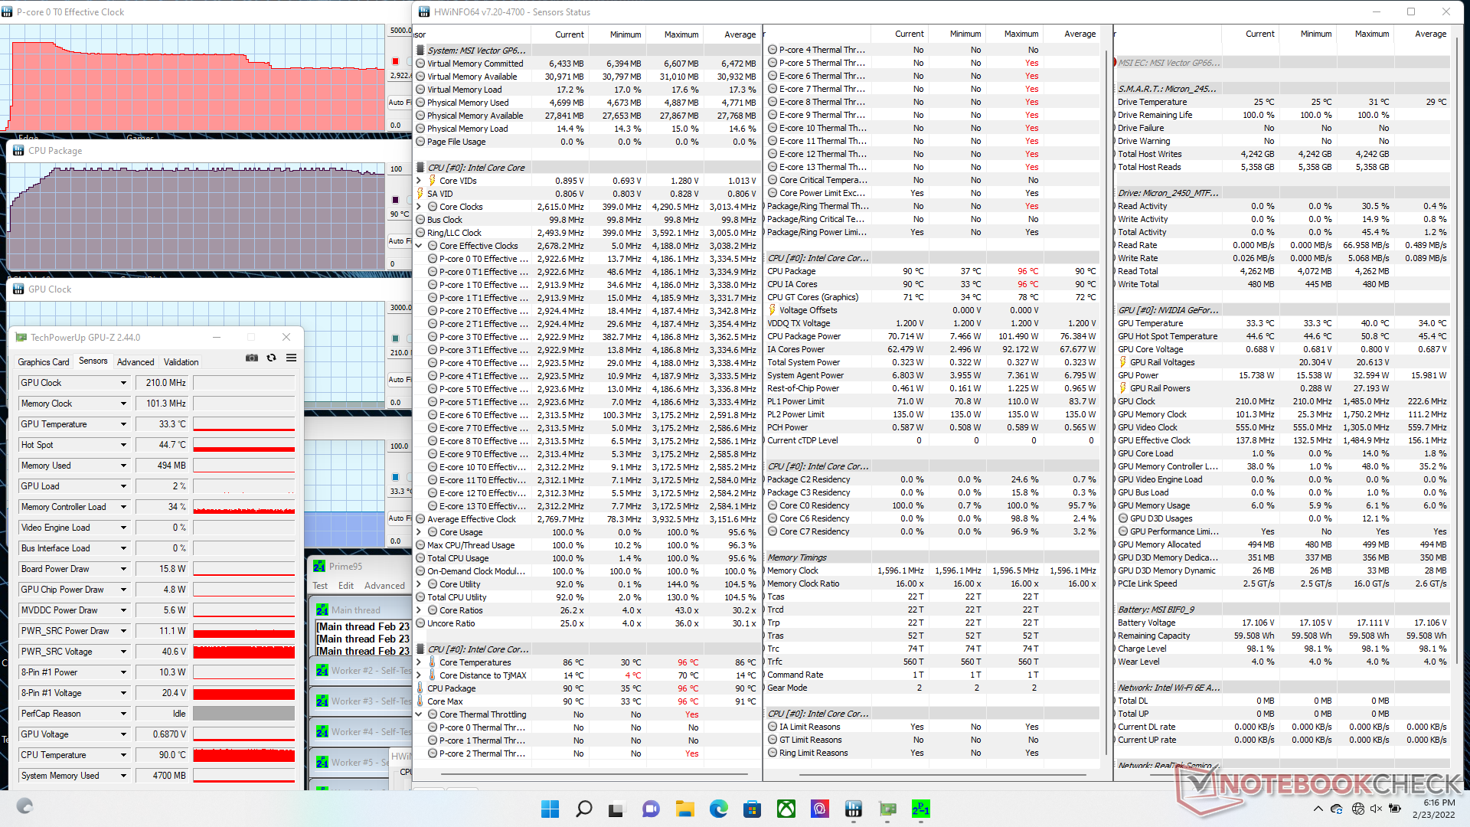The width and height of the screenshot is (1470, 827).
Task: Open Hot Spot sensor dropdown
Action: coord(122,445)
